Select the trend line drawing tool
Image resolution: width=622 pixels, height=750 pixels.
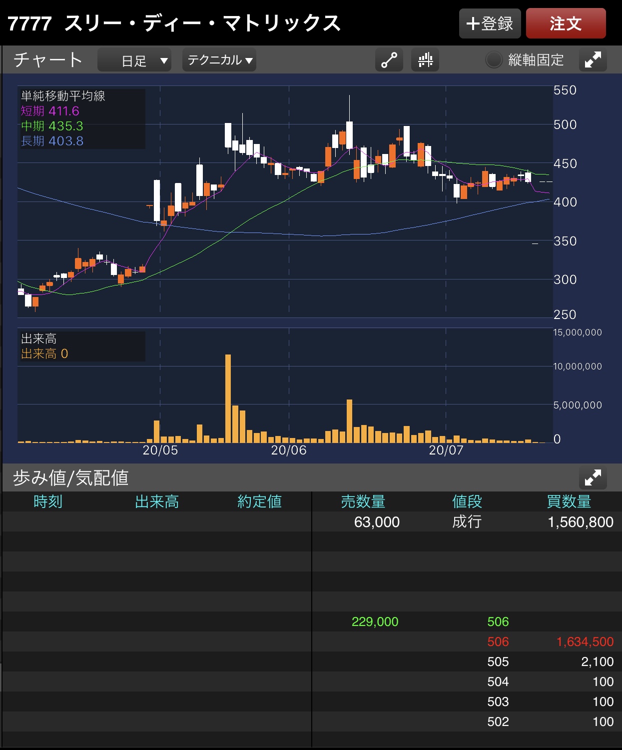point(389,60)
